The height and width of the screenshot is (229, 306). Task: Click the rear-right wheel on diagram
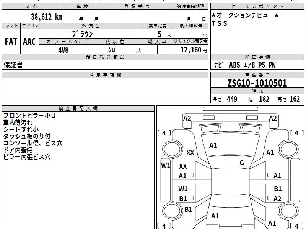[x=288, y=211]
